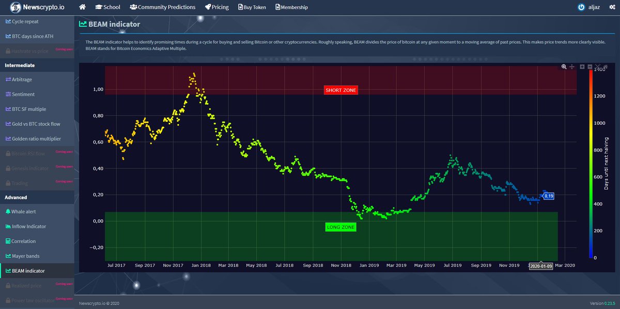620x309 pixels.
Task: Select BEAM indicator in sidebar
Action: (37, 270)
